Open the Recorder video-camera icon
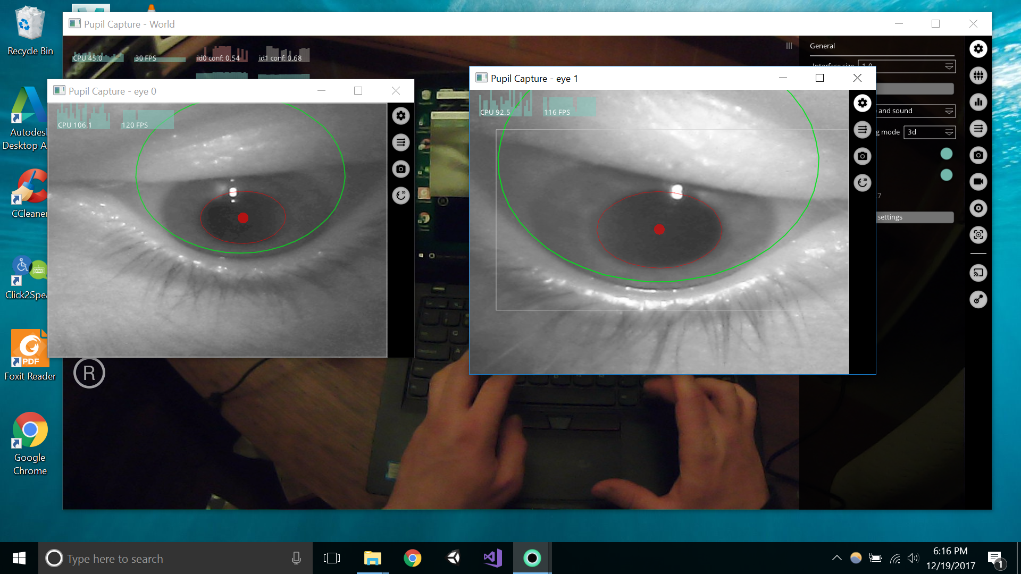Image resolution: width=1021 pixels, height=574 pixels. point(978,182)
